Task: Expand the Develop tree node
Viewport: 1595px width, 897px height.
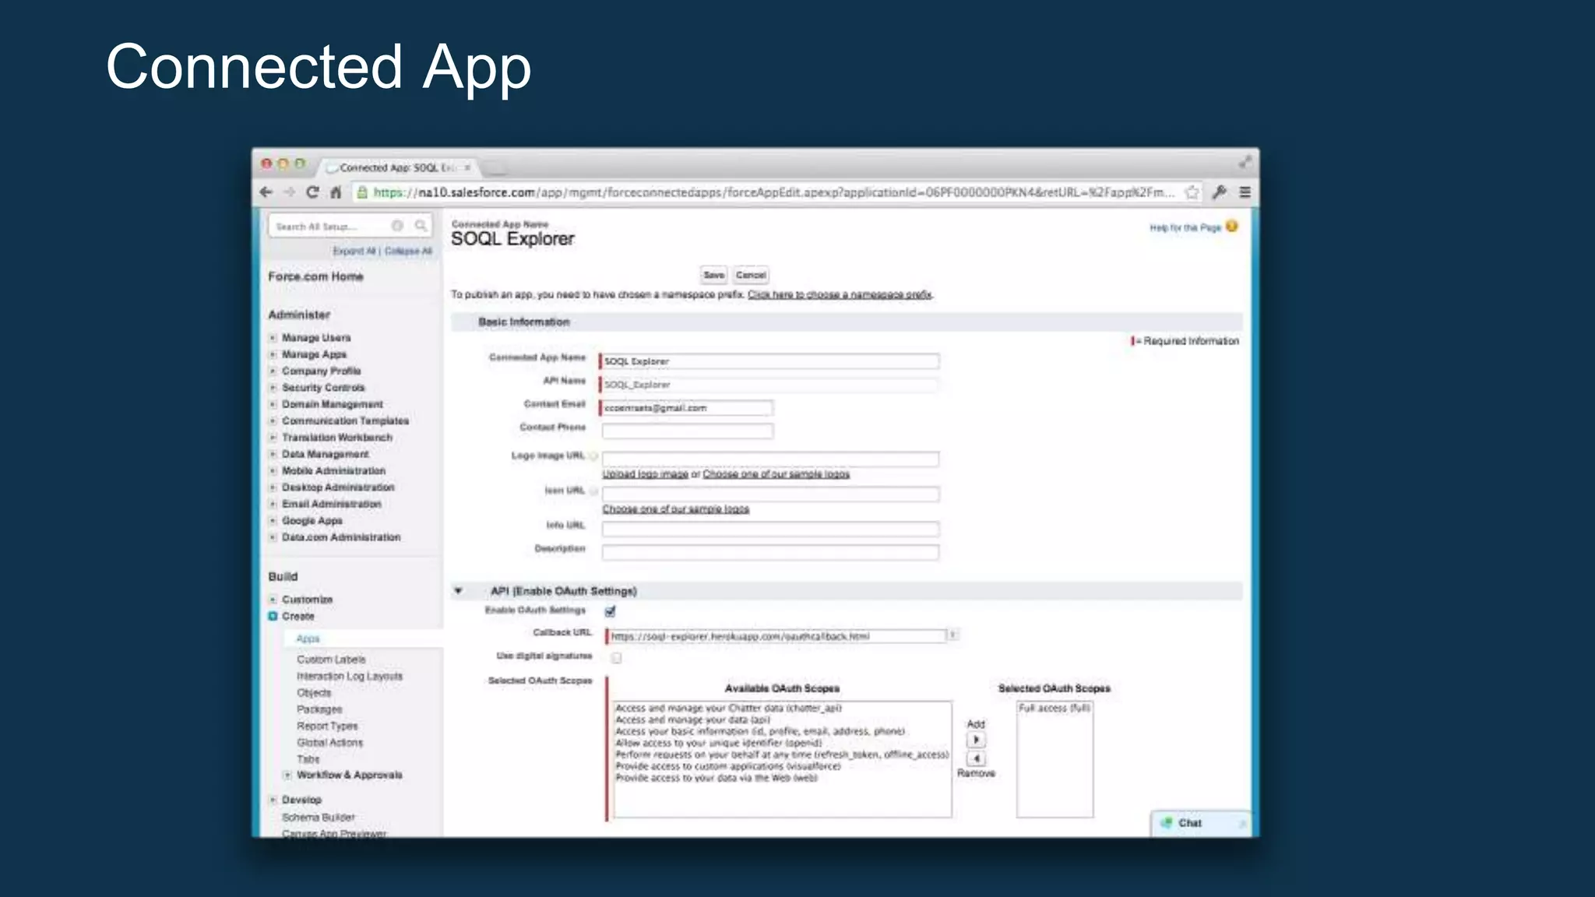Action: [273, 800]
